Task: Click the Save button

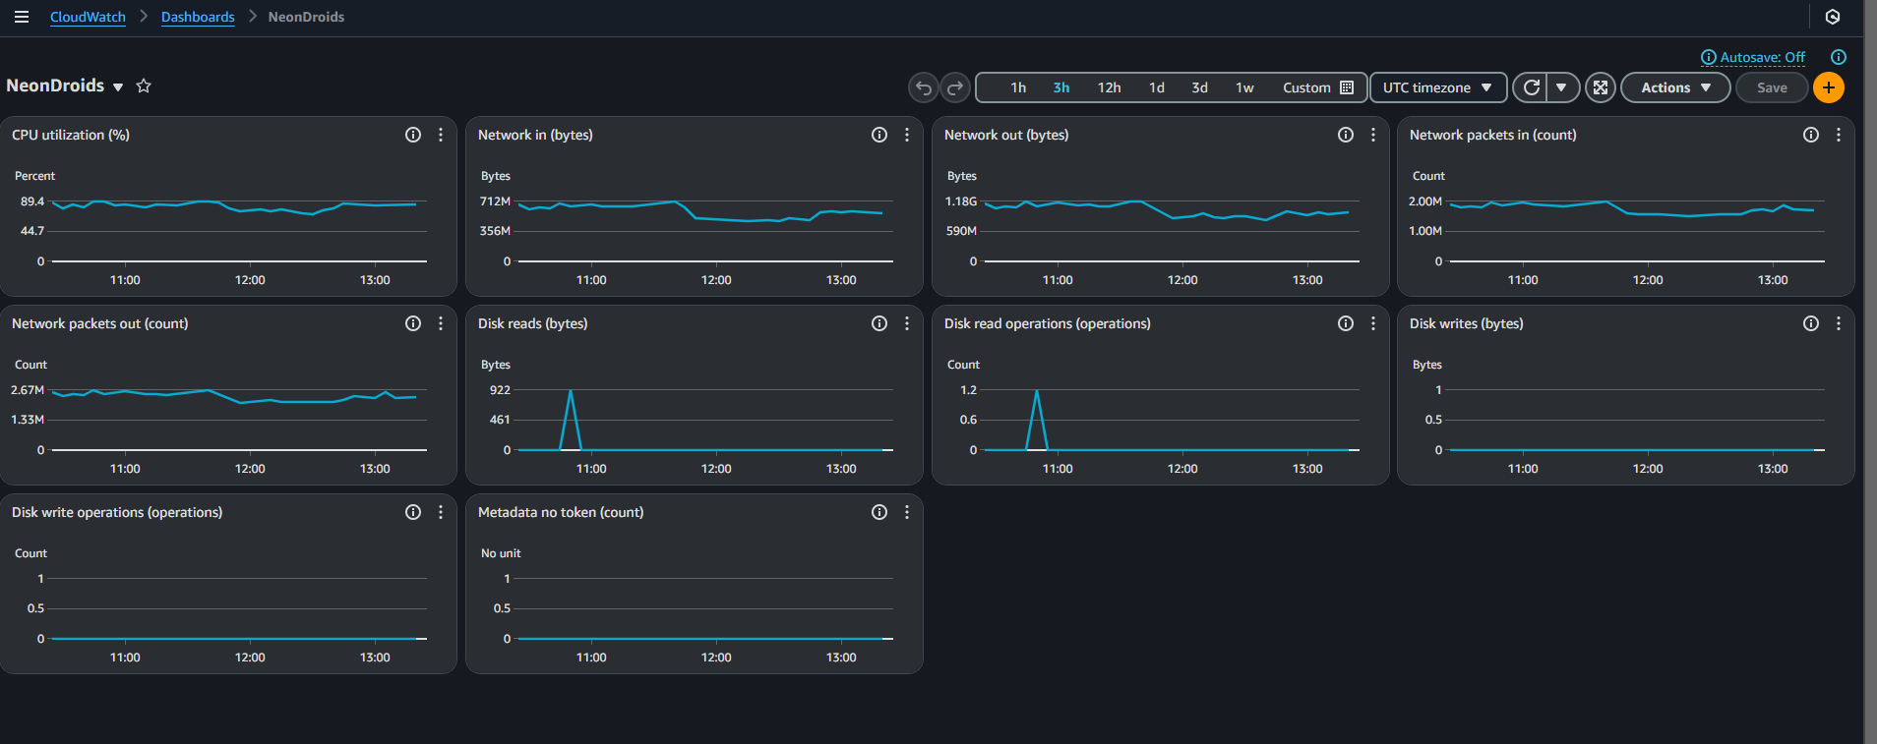Action: (x=1772, y=87)
